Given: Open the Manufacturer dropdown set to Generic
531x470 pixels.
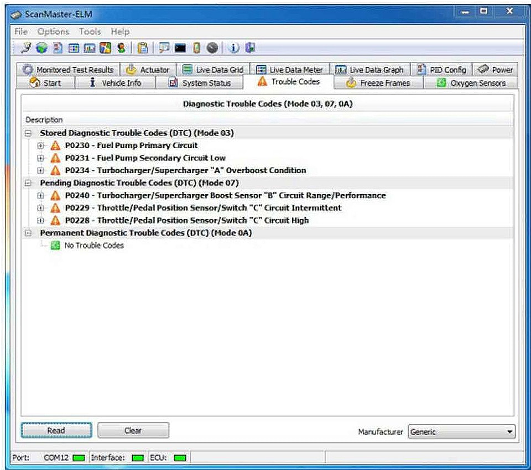Looking at the screenshot, I should click(461, 431).
